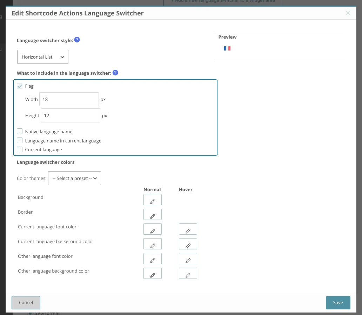Set Other language font color hover
The width and height of the screenshot is (362, 315).
[x=188, y=259]
